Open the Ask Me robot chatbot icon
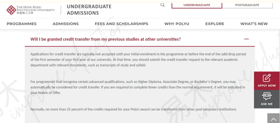Screen dimensions: 280x123 (x=267, y=97)
